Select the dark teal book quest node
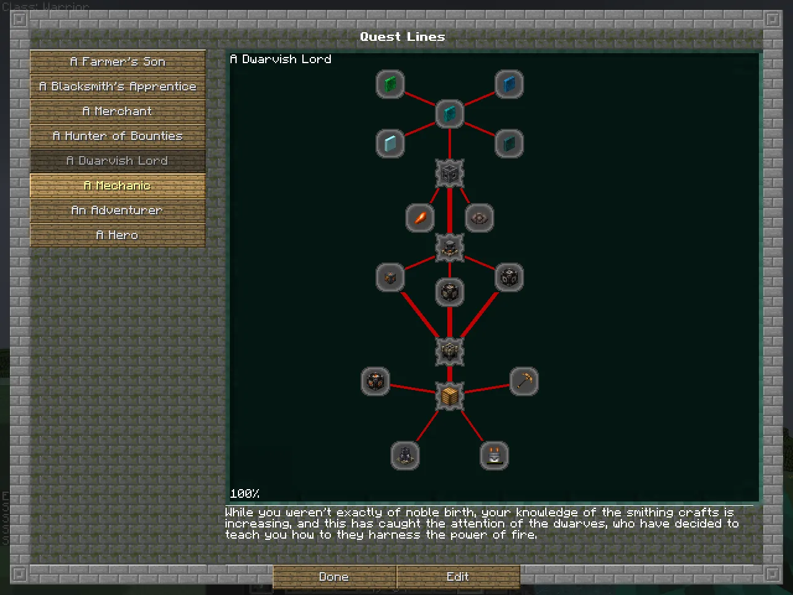This screenshot has width=793, height=595. [509, 144]
